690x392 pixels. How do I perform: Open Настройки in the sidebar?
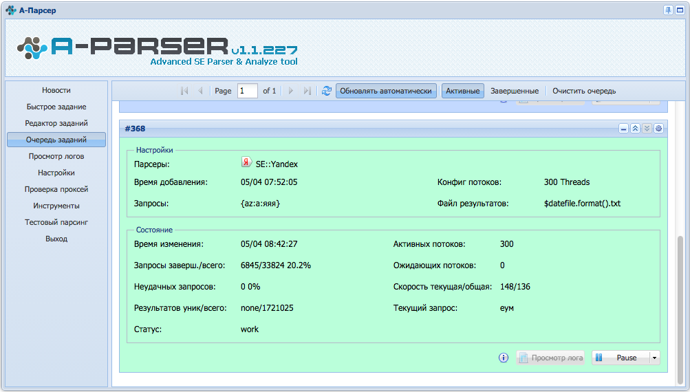coord(56,173)
